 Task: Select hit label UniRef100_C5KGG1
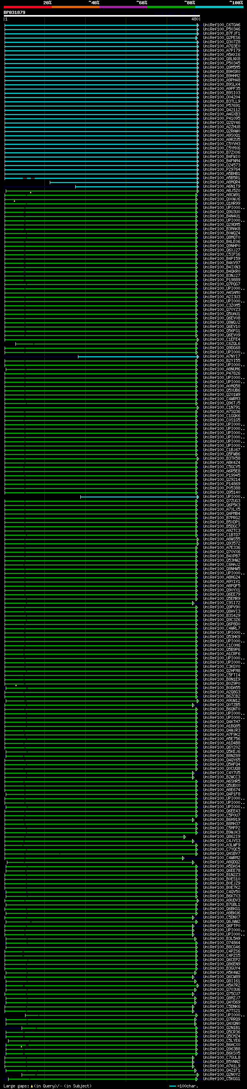(x=222, y=1079)
